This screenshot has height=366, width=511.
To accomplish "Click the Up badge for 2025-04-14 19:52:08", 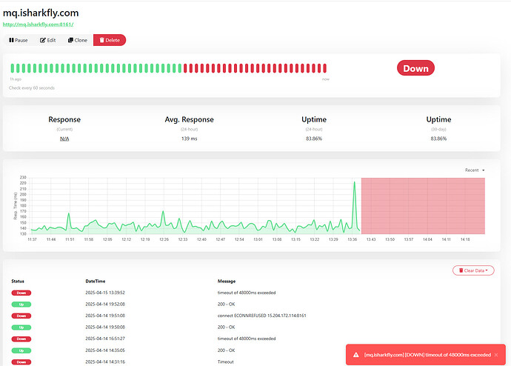I will point(21,305).
